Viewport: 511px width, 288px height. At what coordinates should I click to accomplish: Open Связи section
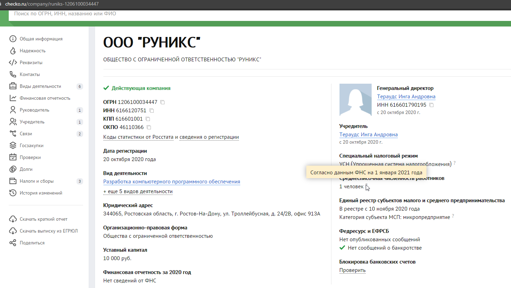pos(26,134)
